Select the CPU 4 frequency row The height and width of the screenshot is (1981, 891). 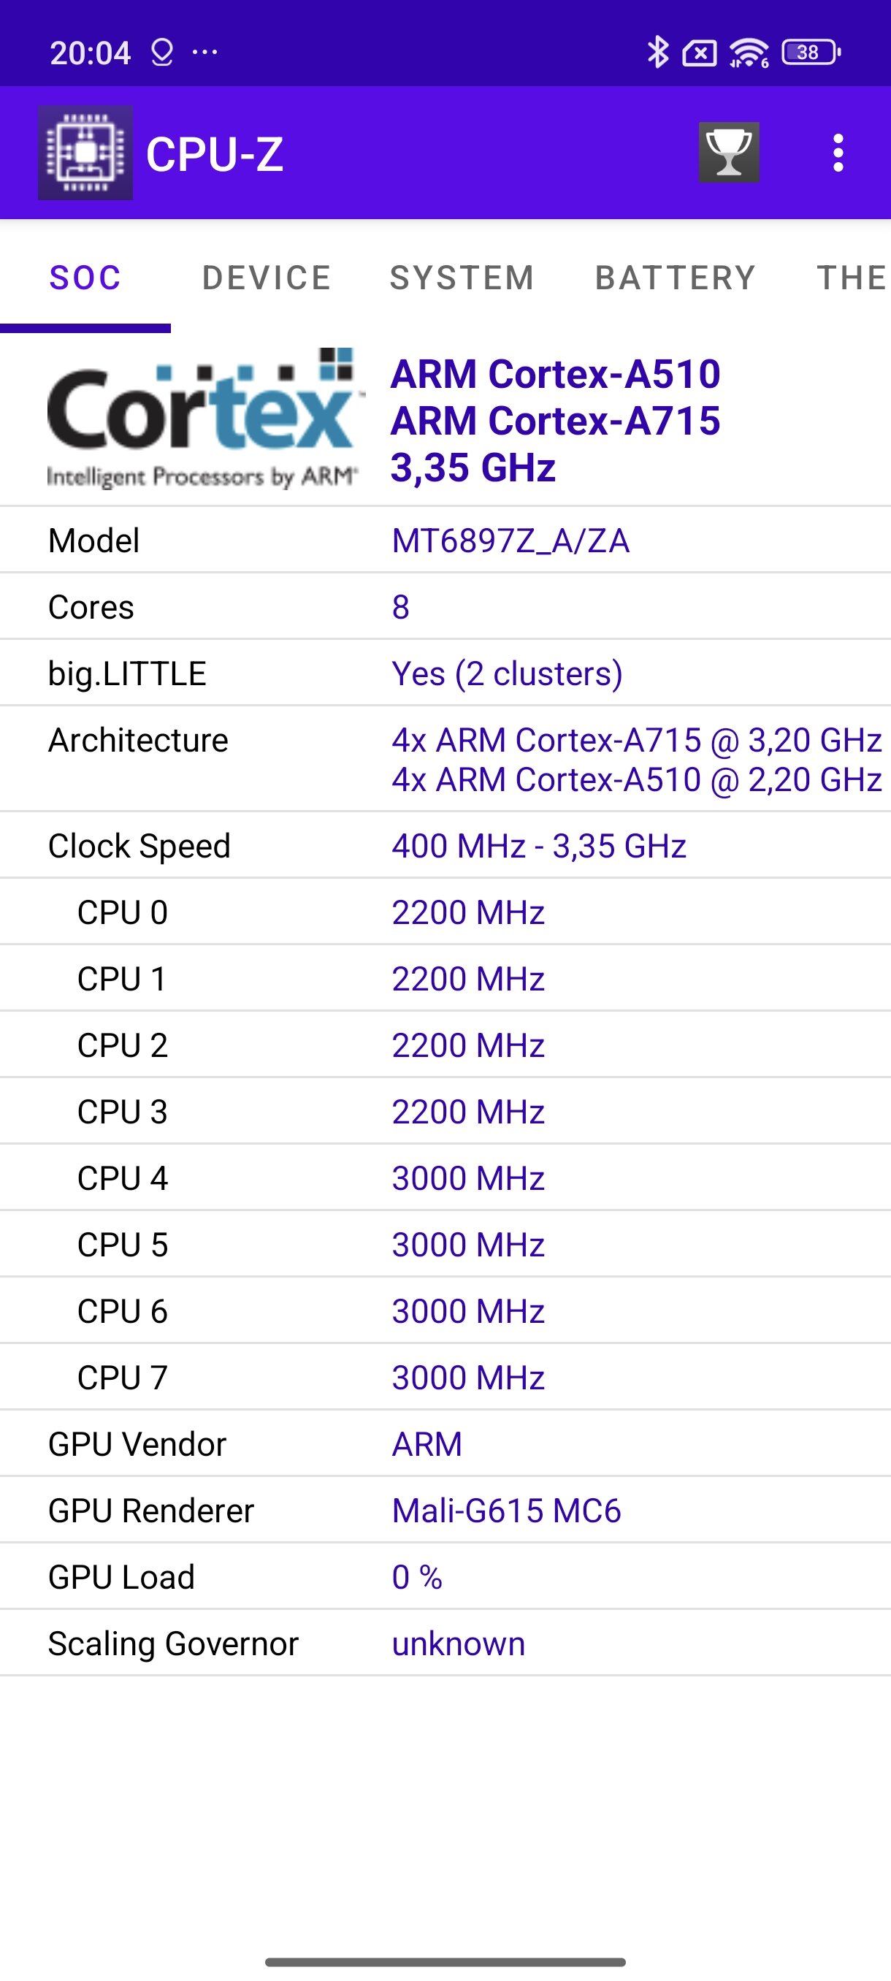(446, 1178)
